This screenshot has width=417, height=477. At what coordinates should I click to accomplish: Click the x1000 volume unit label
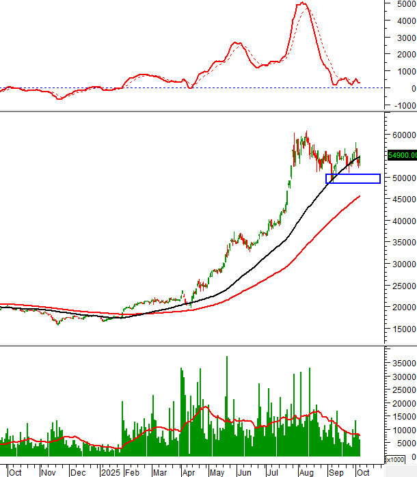[395, 460]
